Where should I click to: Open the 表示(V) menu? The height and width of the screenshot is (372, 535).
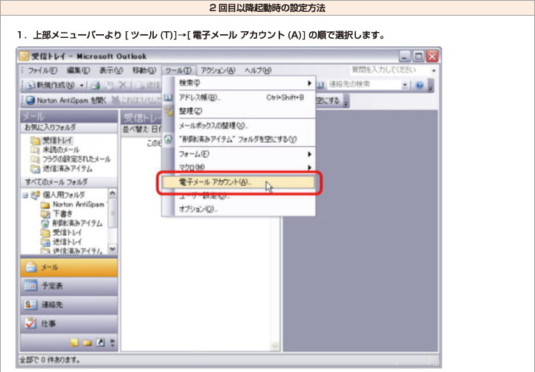point(111,71)
